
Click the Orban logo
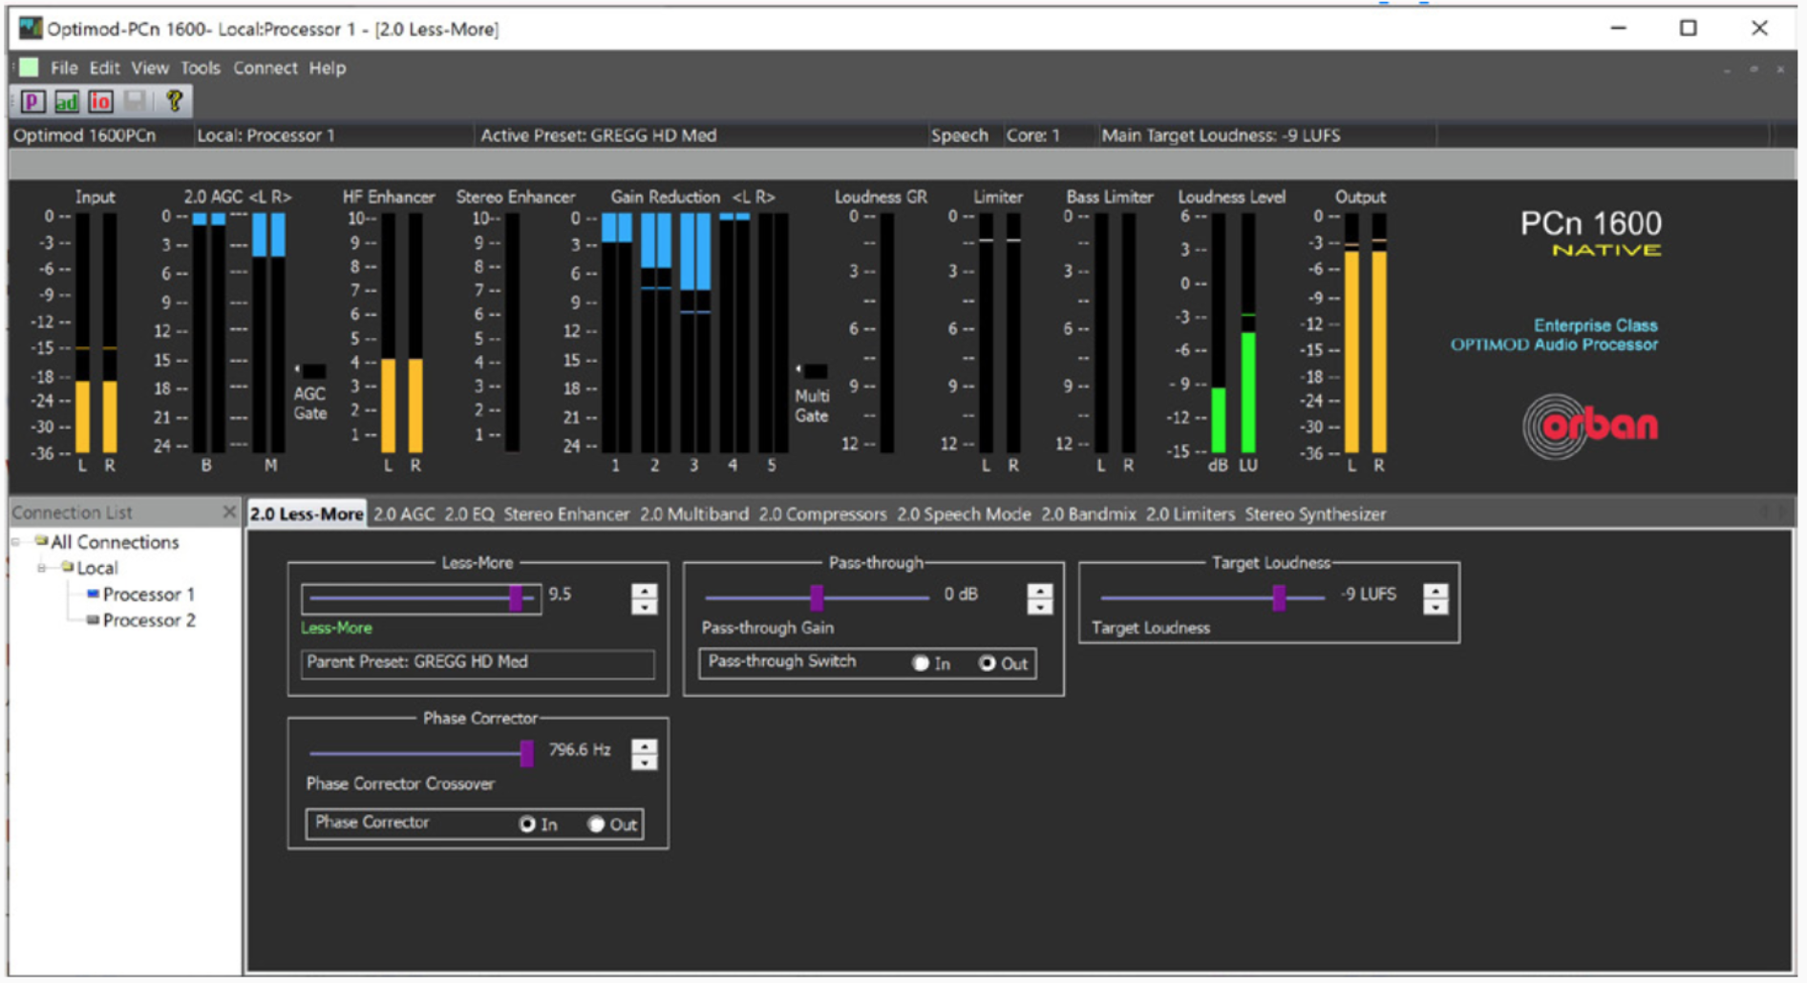tap(1590, 426)
